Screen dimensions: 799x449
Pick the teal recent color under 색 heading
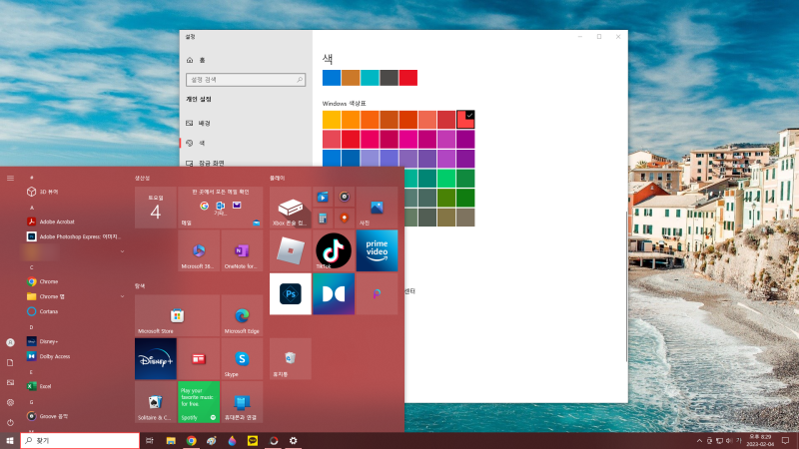tap(370, 78)
